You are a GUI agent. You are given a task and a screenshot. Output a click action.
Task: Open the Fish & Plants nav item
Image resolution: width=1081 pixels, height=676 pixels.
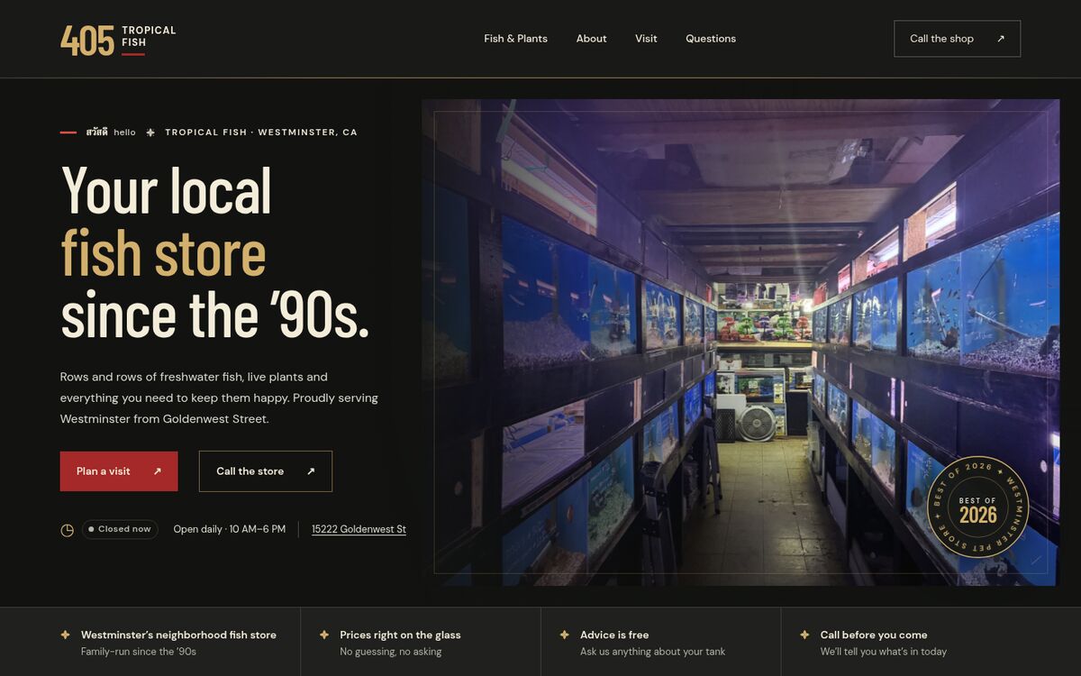[515, 39]
